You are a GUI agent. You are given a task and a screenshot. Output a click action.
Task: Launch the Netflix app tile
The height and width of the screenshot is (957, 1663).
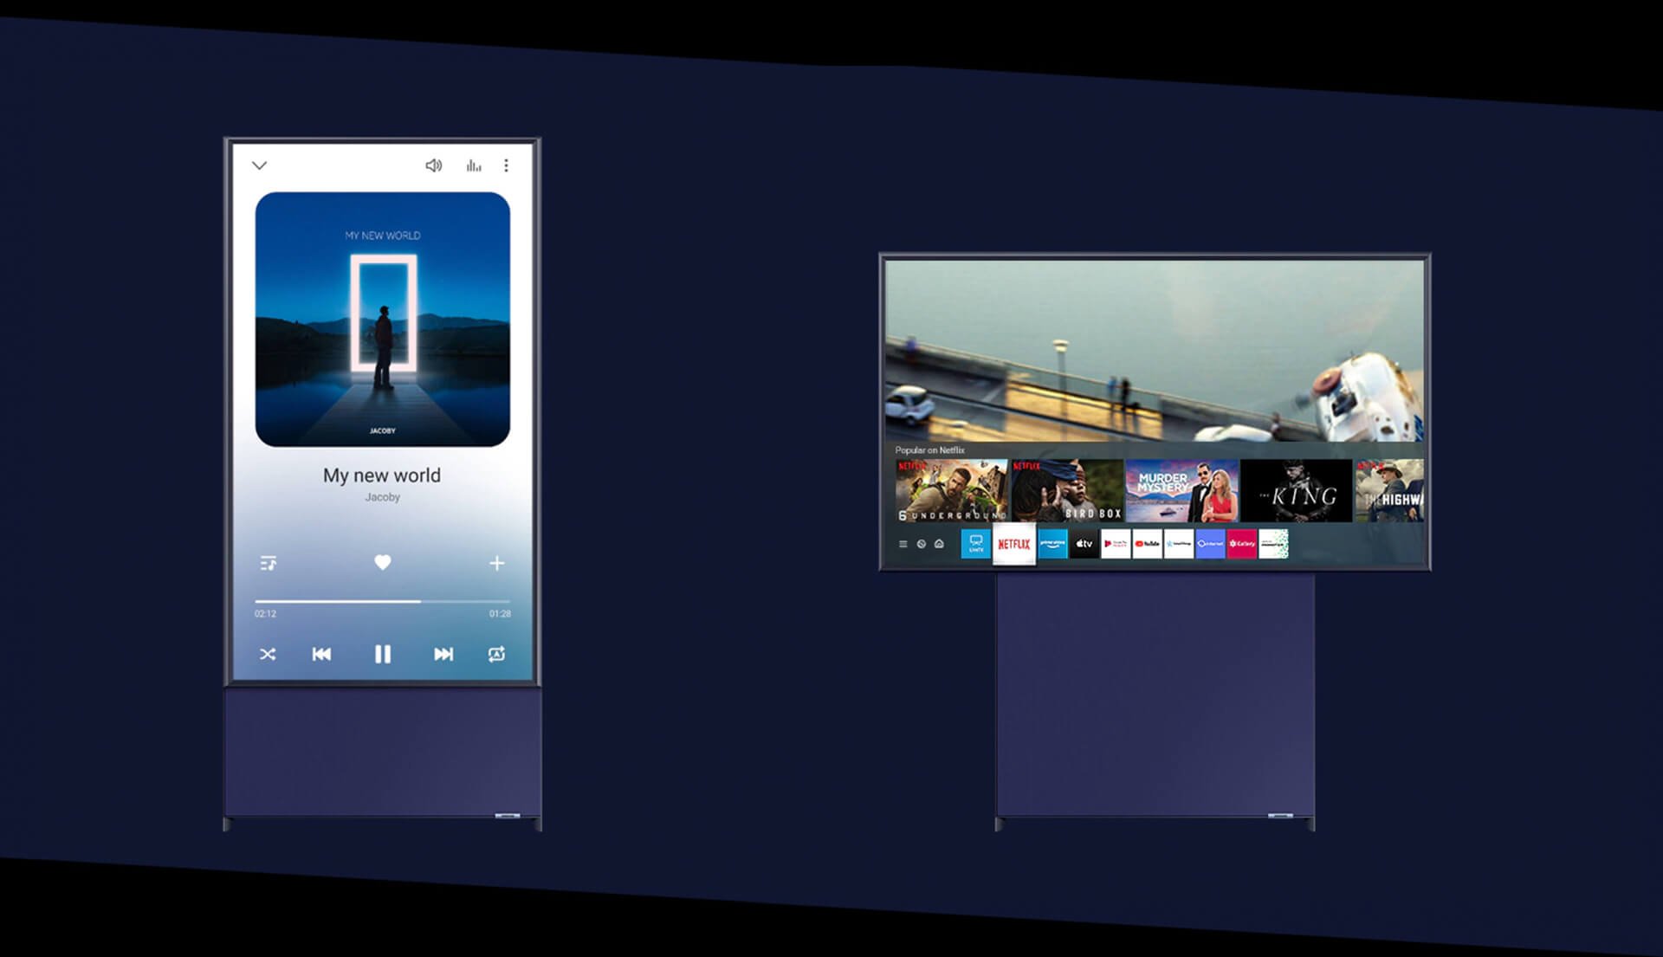1013,544
